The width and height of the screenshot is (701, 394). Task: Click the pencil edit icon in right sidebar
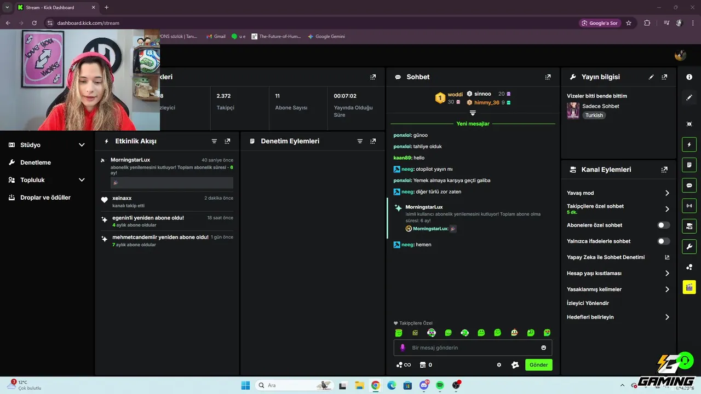point(689,97)
